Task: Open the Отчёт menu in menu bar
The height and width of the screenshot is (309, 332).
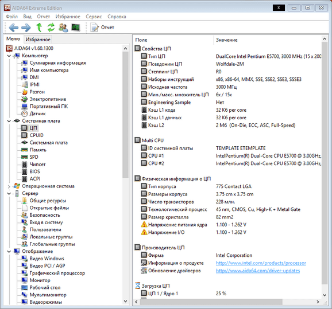Action: coord(44,17)
